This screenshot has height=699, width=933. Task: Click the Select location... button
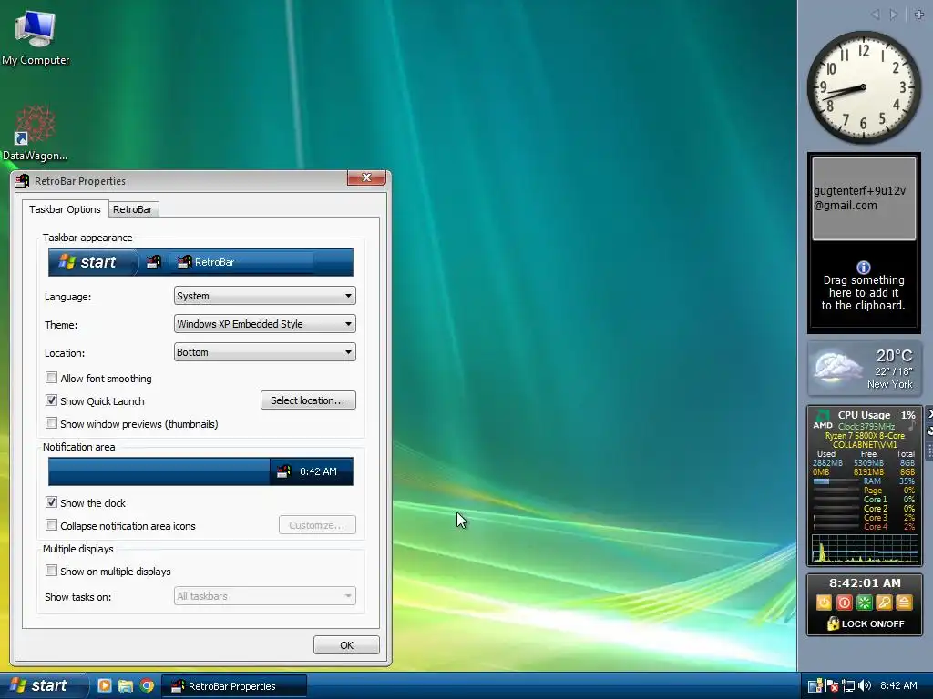pos(308,400)
